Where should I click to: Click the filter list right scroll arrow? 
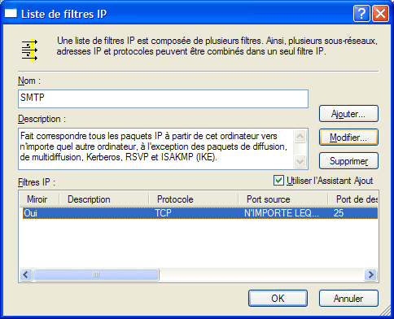[x=370, y=275]
